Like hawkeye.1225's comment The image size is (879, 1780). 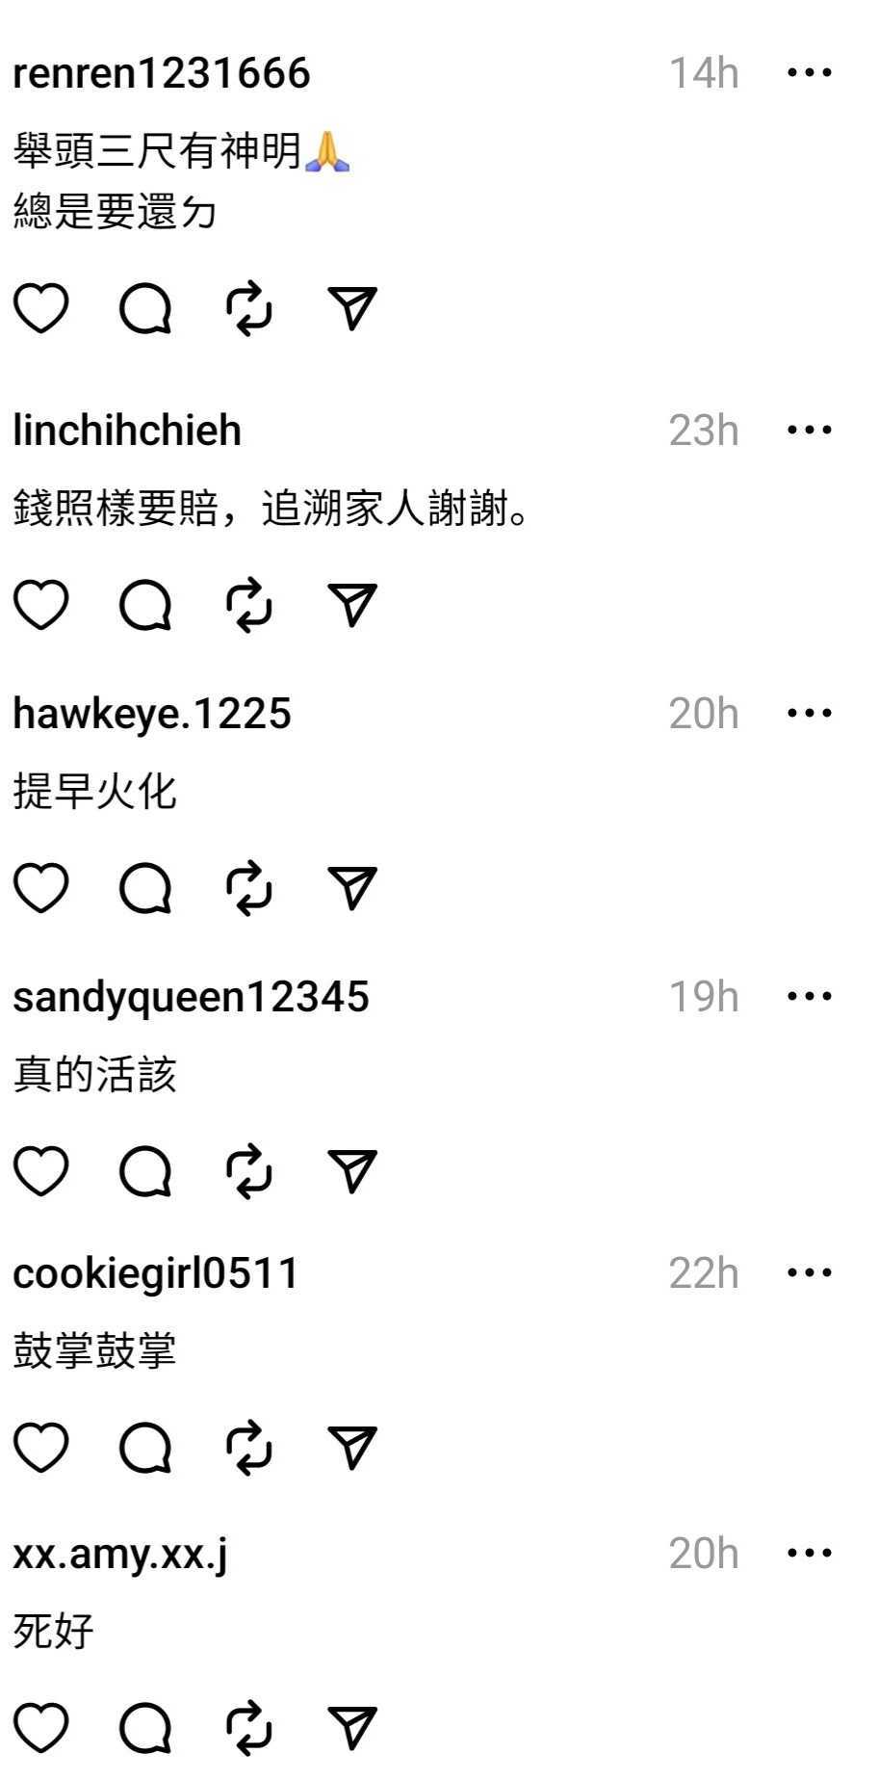[x=41, y=888]
